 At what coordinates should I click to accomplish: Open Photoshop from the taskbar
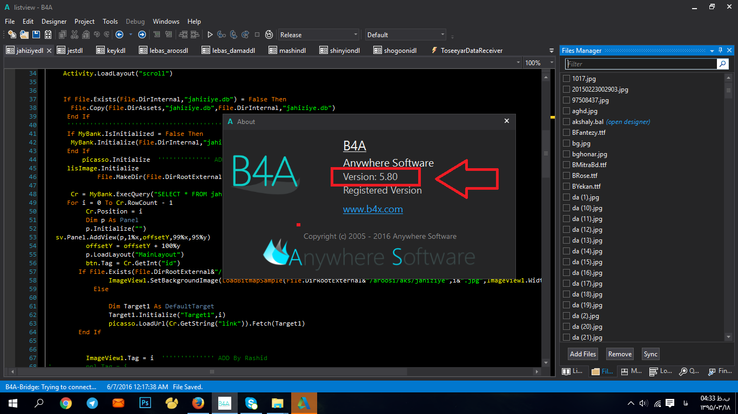point(145,403)
